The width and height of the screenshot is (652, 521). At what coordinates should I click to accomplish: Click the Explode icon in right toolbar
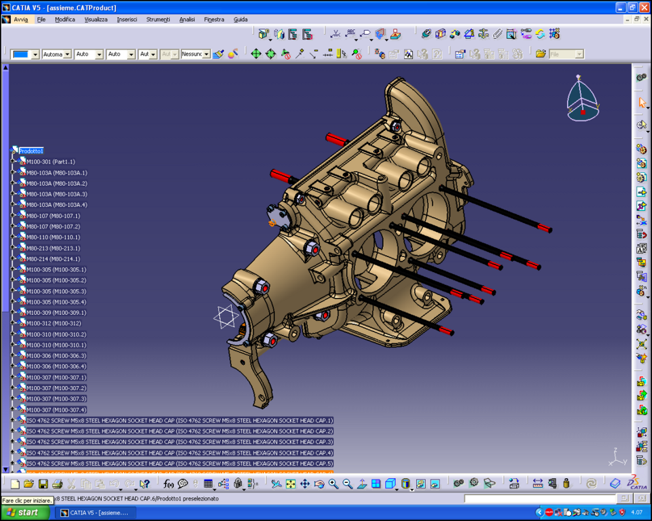pos(641,344)
